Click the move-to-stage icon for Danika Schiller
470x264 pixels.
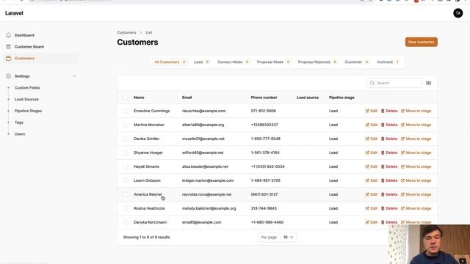[x=402, y=139]
